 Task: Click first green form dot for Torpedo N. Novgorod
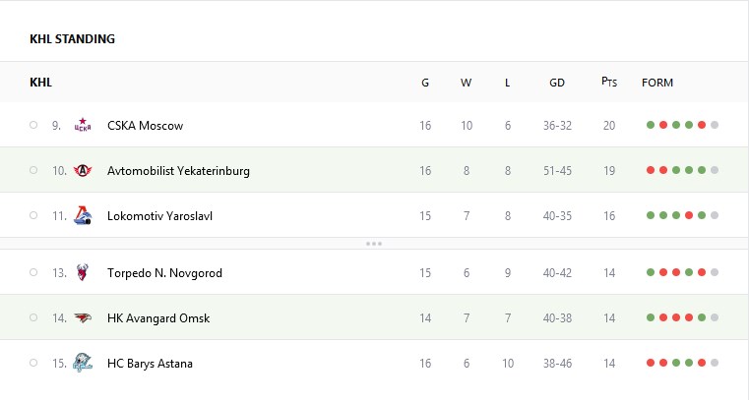(651, 272)
